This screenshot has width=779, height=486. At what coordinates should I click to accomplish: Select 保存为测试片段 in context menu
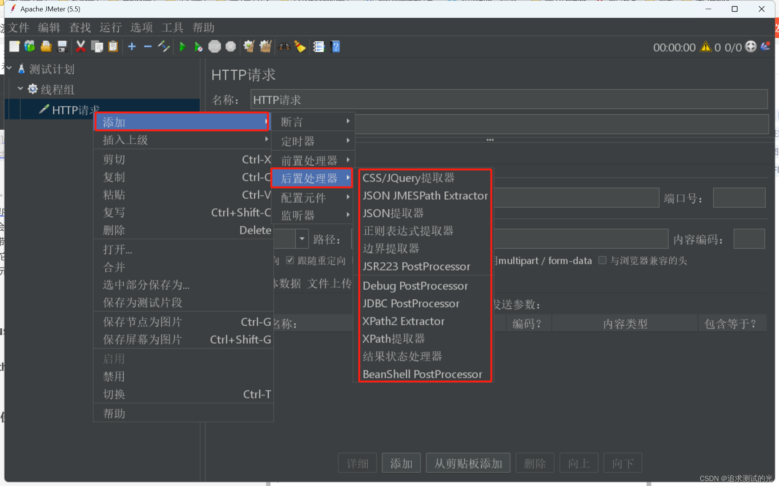click(x=183, y=302)
